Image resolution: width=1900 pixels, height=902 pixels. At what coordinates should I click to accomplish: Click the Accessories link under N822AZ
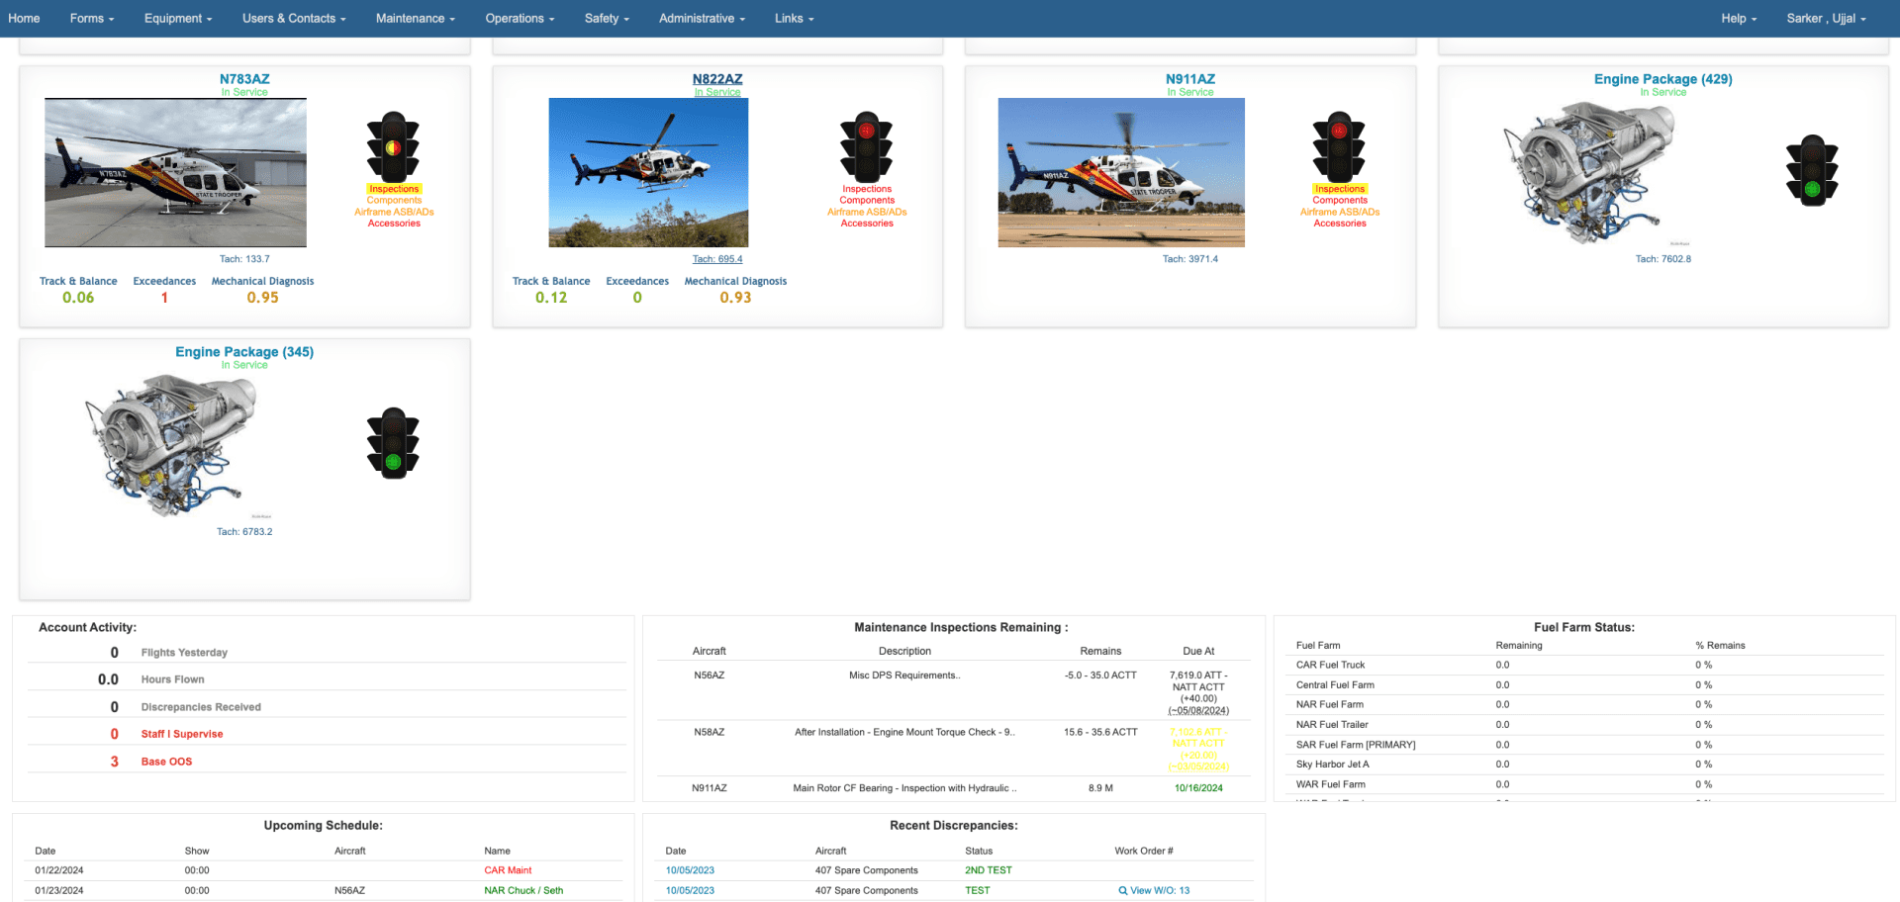coord(867,223)
